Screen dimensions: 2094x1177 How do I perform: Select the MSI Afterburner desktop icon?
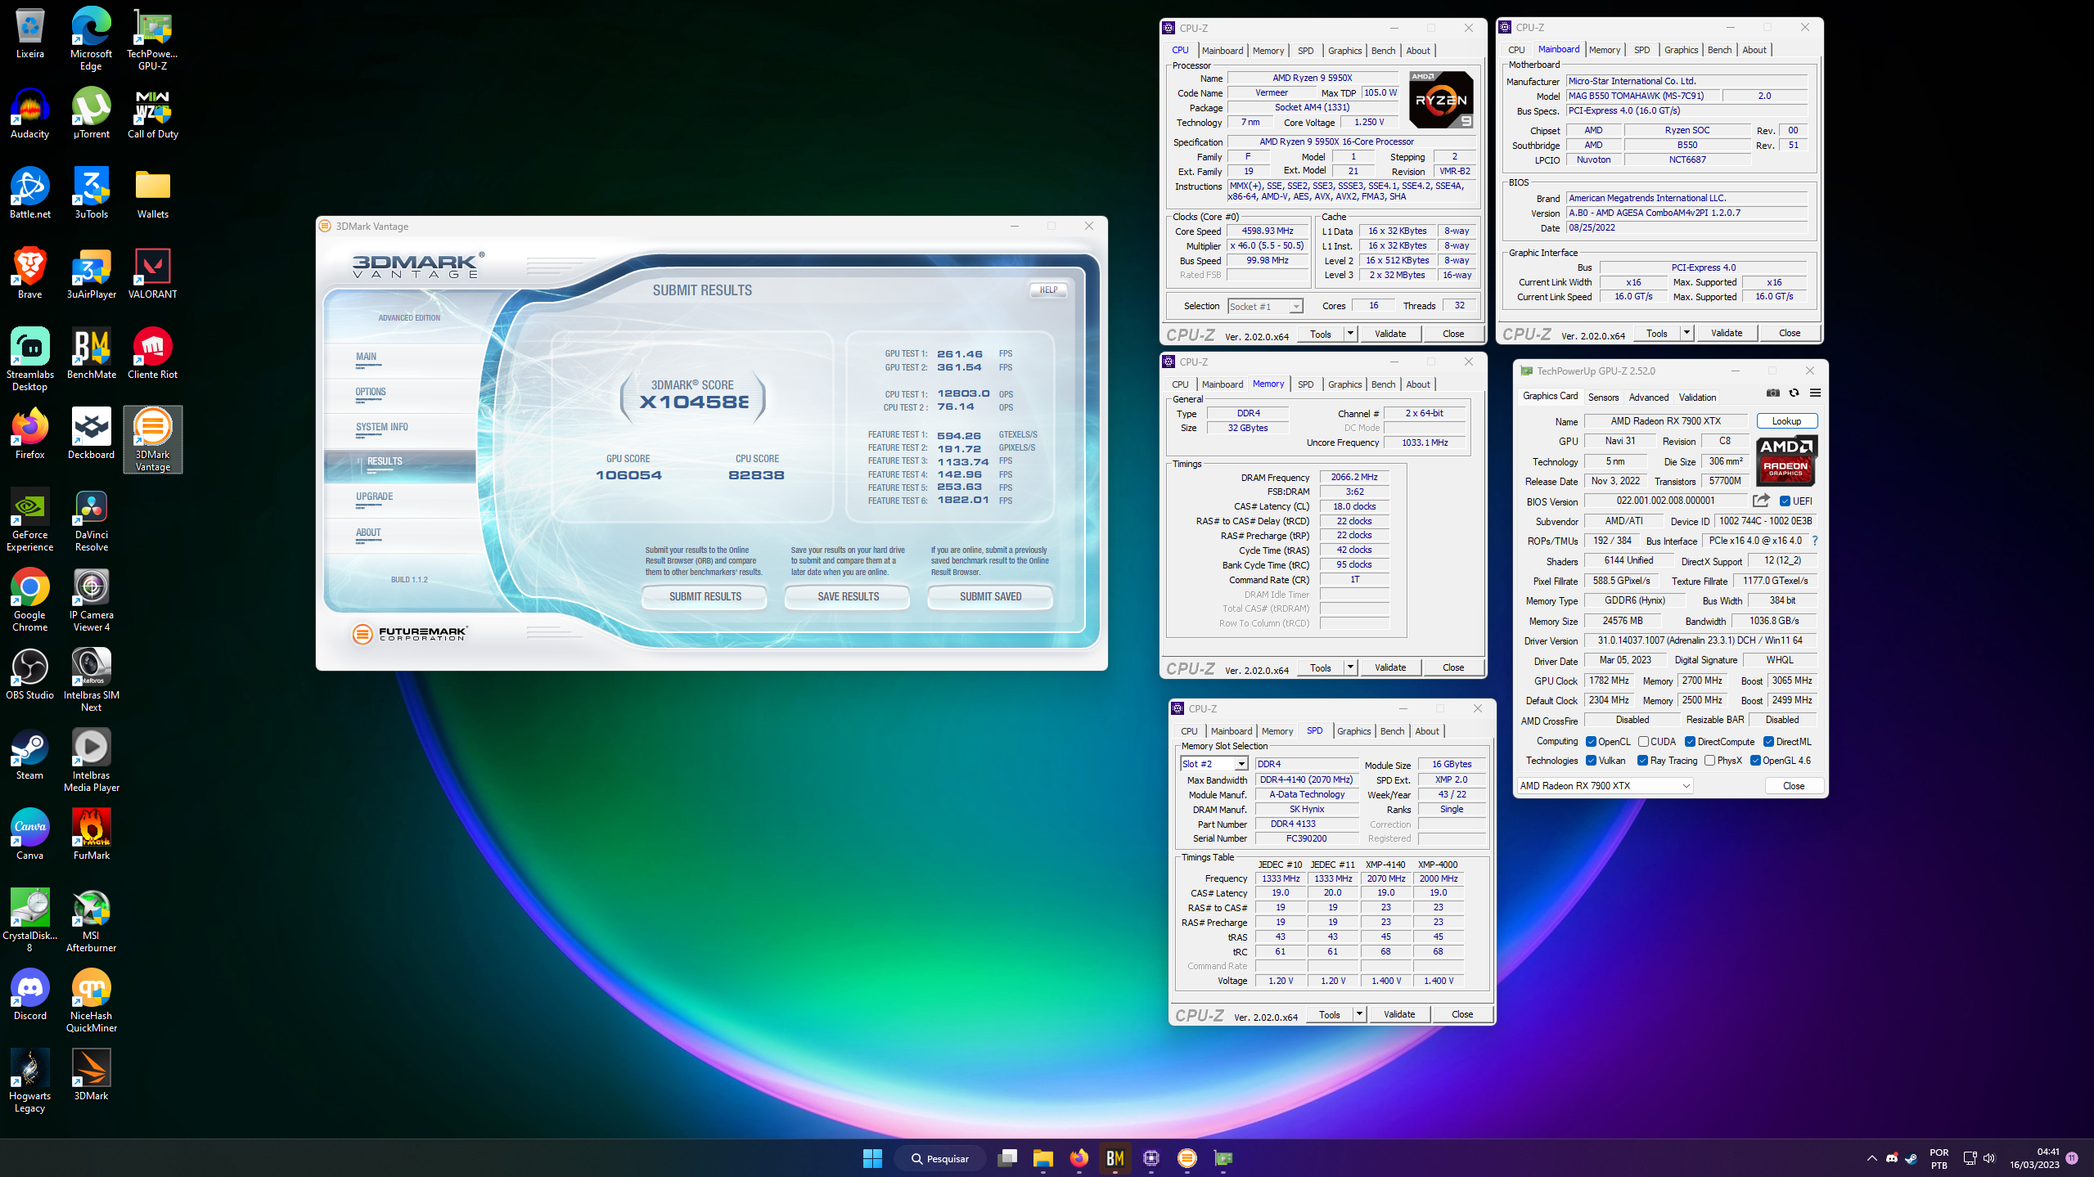click(91, 921)
